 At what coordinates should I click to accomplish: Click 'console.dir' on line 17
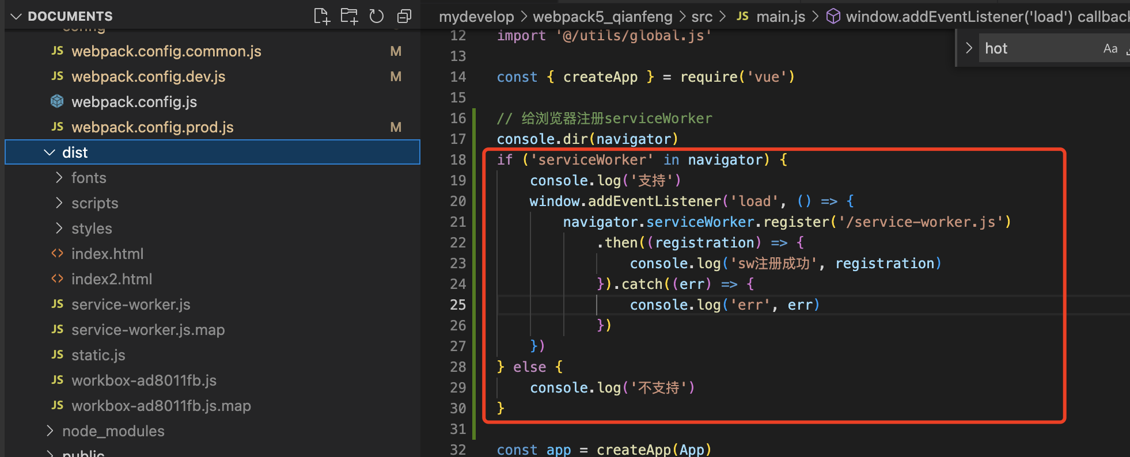543,139
